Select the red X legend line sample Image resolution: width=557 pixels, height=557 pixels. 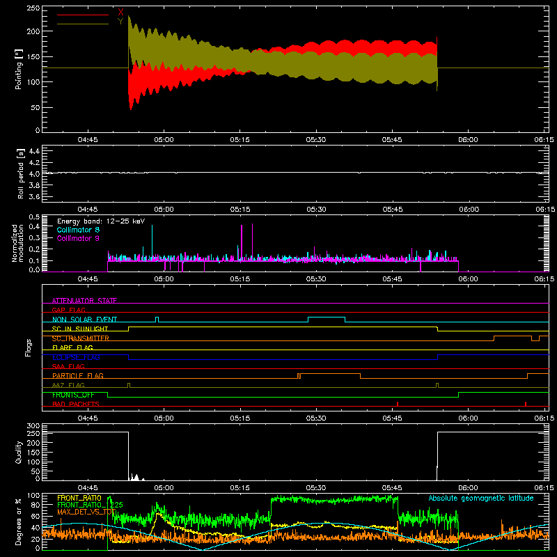[83, 15]
